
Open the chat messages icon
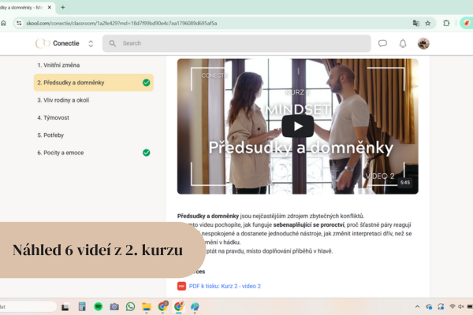coord(383,43)
